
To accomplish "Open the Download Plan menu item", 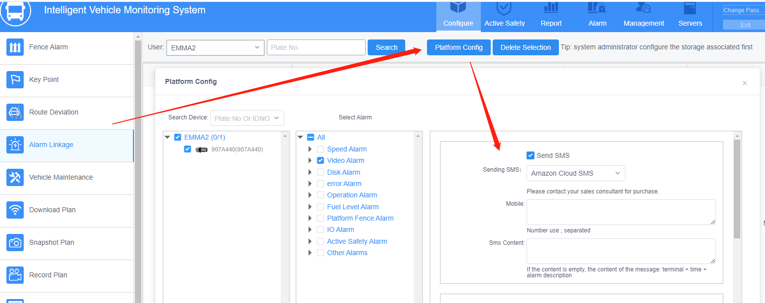I will pyautogui.click(x=67, y=211).
